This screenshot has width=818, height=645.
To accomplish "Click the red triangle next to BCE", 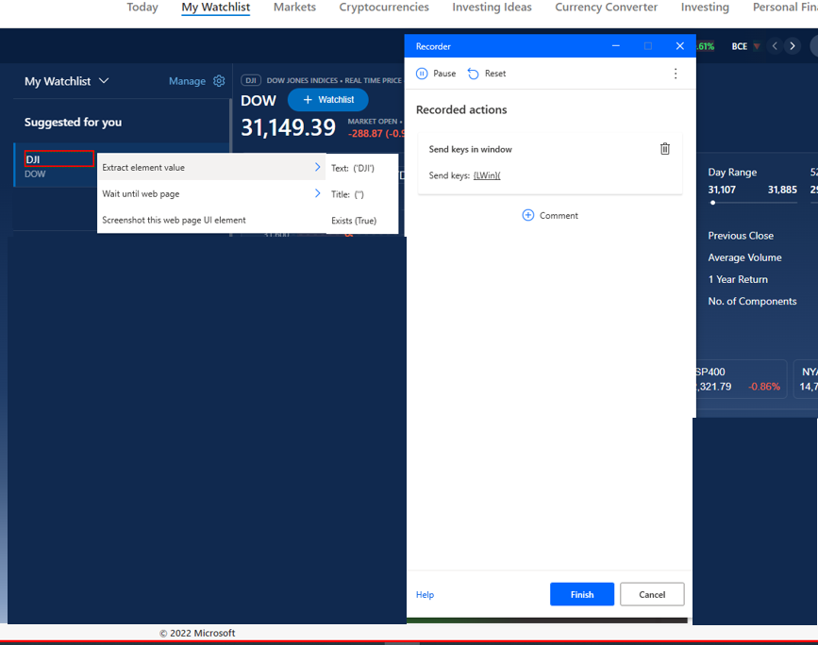I will pyautogui.click(x=758, y=45).
